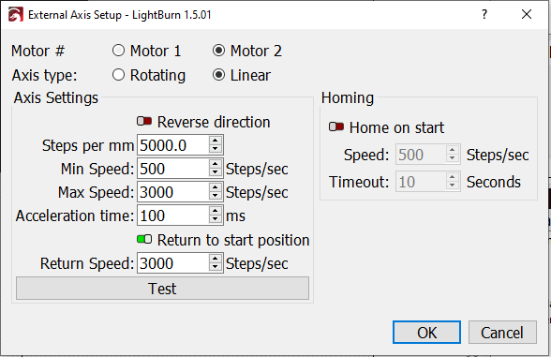This screenshot has height=357, width=551.
Task: Choose the Rotating axis type
Action: click(118, 75)
